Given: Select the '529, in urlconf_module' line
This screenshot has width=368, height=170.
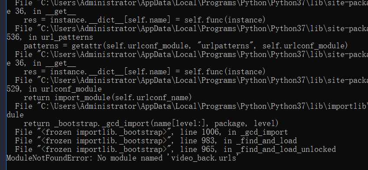Looking at the screenshot, I should click(54, 89).
